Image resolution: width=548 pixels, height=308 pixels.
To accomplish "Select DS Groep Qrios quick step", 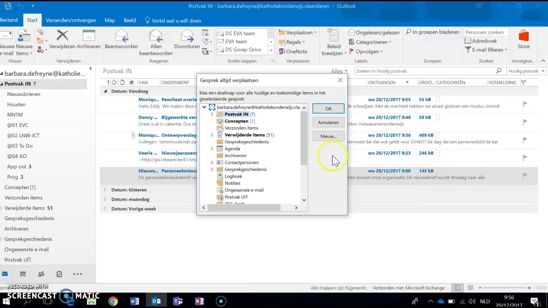I will point(243,50).
